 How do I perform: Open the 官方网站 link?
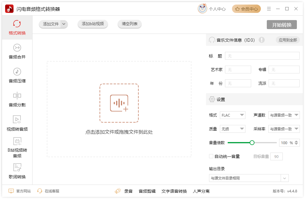[23, 191]
